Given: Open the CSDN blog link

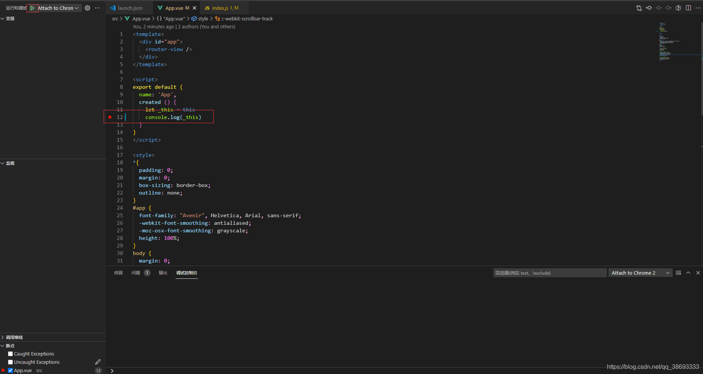Looking at the screenshot, I should [653, 366].
